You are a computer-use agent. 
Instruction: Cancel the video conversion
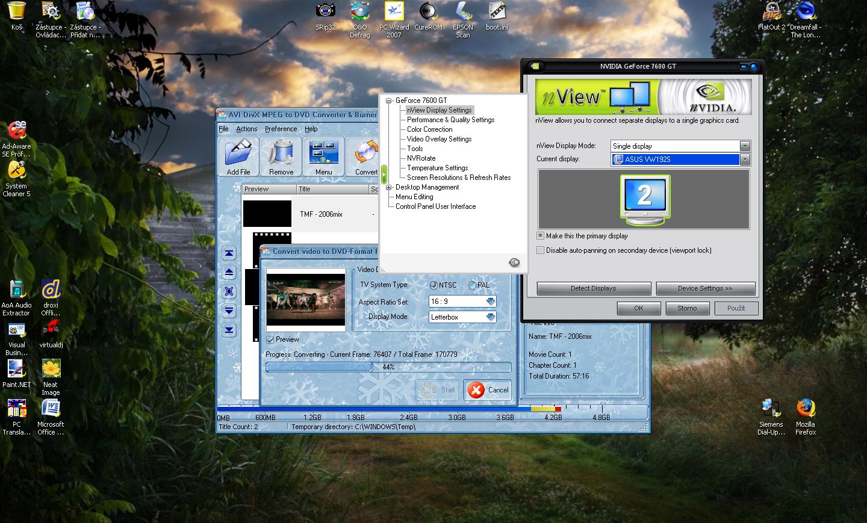point(488,390)
